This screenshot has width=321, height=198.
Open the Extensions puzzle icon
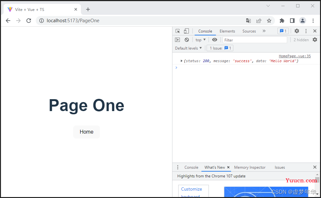coord(282,21)
